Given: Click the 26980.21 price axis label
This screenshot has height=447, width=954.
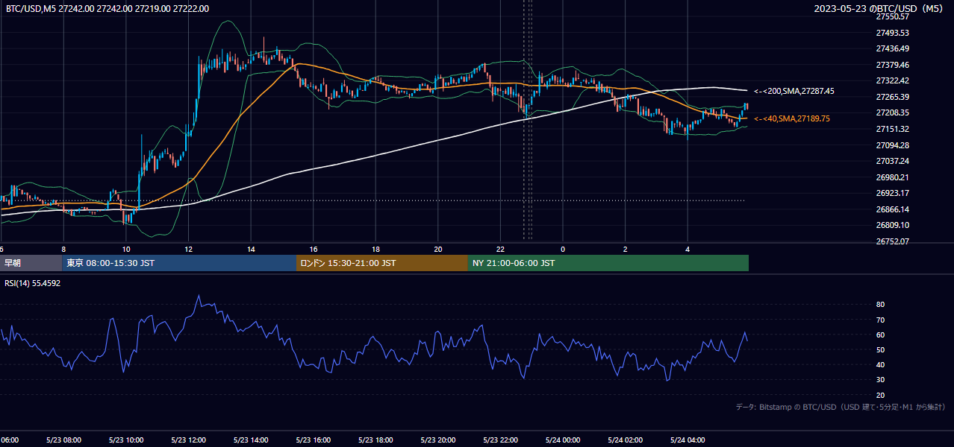Looking at the screenshot, I should point(892,177).
